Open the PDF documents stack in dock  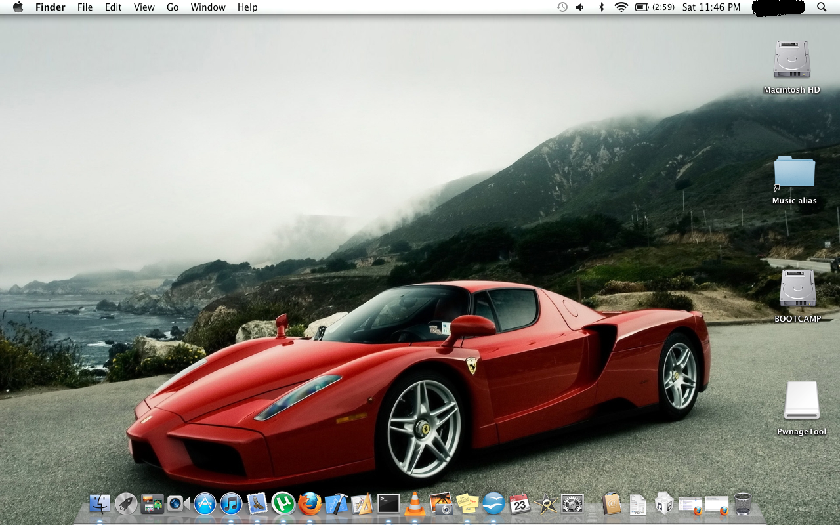[x=638, y=504]
